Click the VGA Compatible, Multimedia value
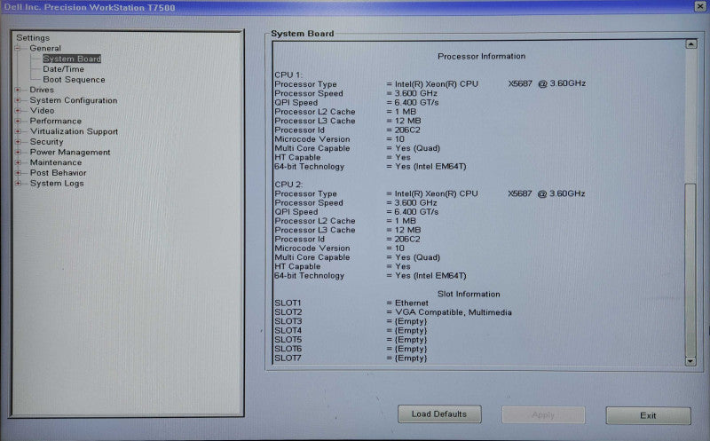Screen dimensions: 710x441 [454, 312]
